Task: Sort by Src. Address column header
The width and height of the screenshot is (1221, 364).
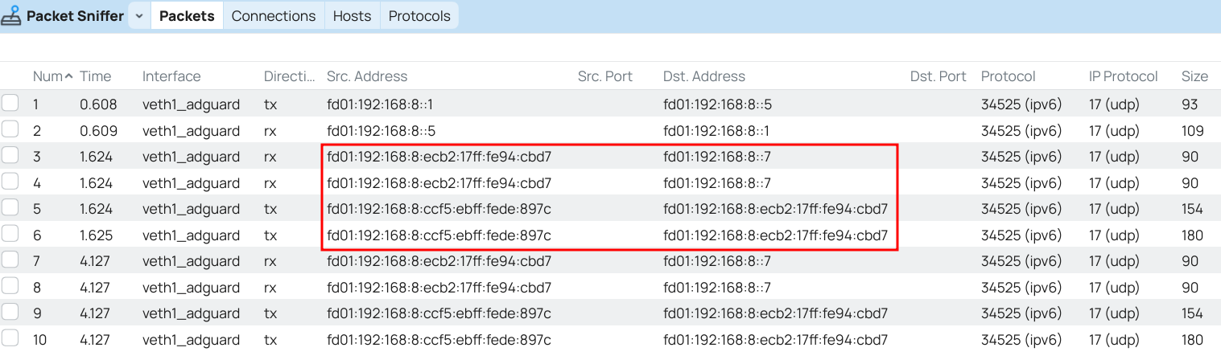Action: (x=367, y=76)
